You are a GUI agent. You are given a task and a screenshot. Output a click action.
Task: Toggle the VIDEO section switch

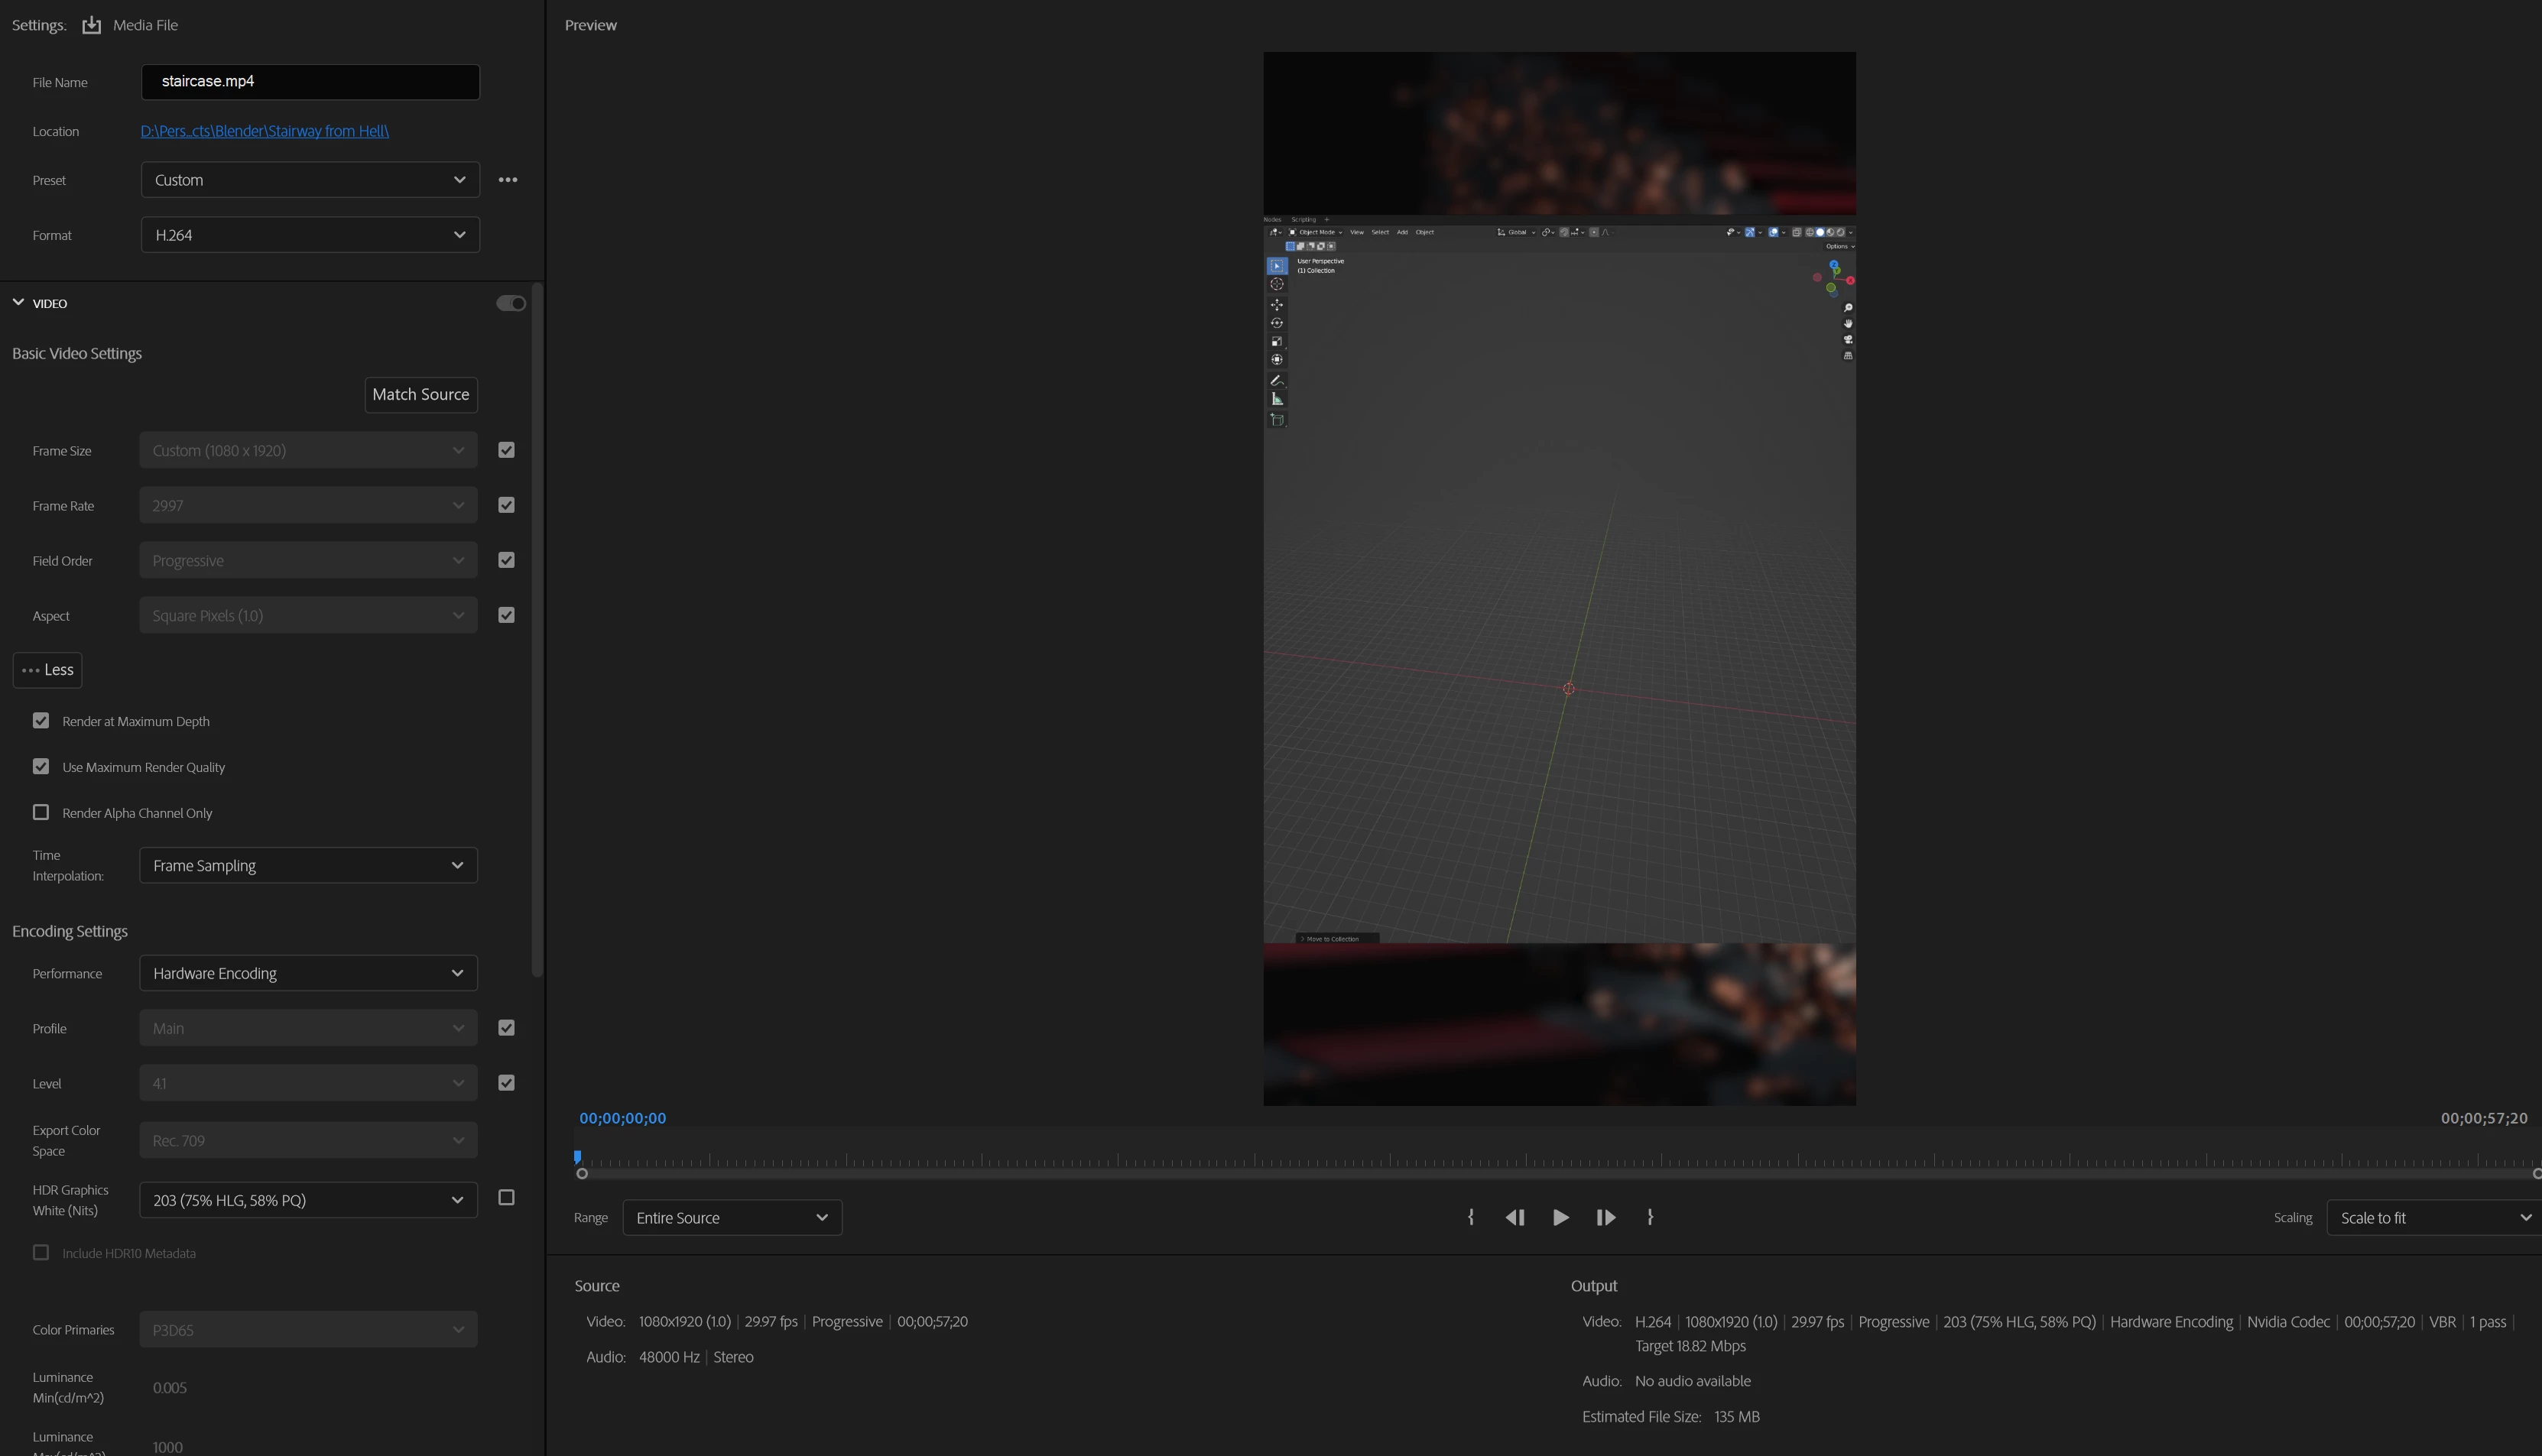click(x=511, y=303)
